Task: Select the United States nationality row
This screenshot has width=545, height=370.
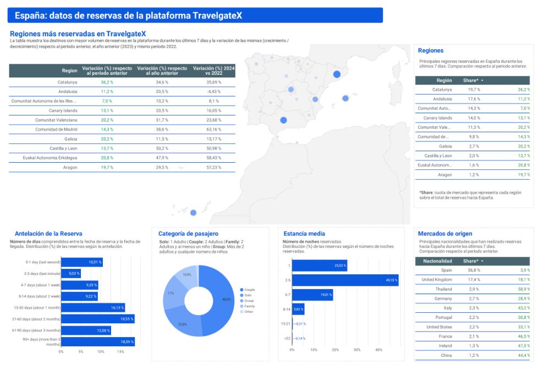Action: coord(472,327)
